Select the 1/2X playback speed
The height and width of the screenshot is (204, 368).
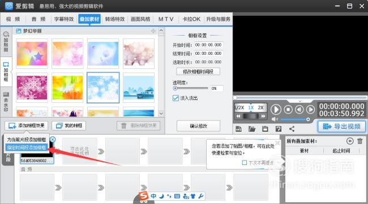[239, 107]
